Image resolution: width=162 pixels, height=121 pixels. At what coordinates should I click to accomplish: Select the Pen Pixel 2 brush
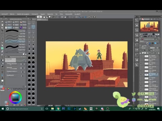[15, 44]
